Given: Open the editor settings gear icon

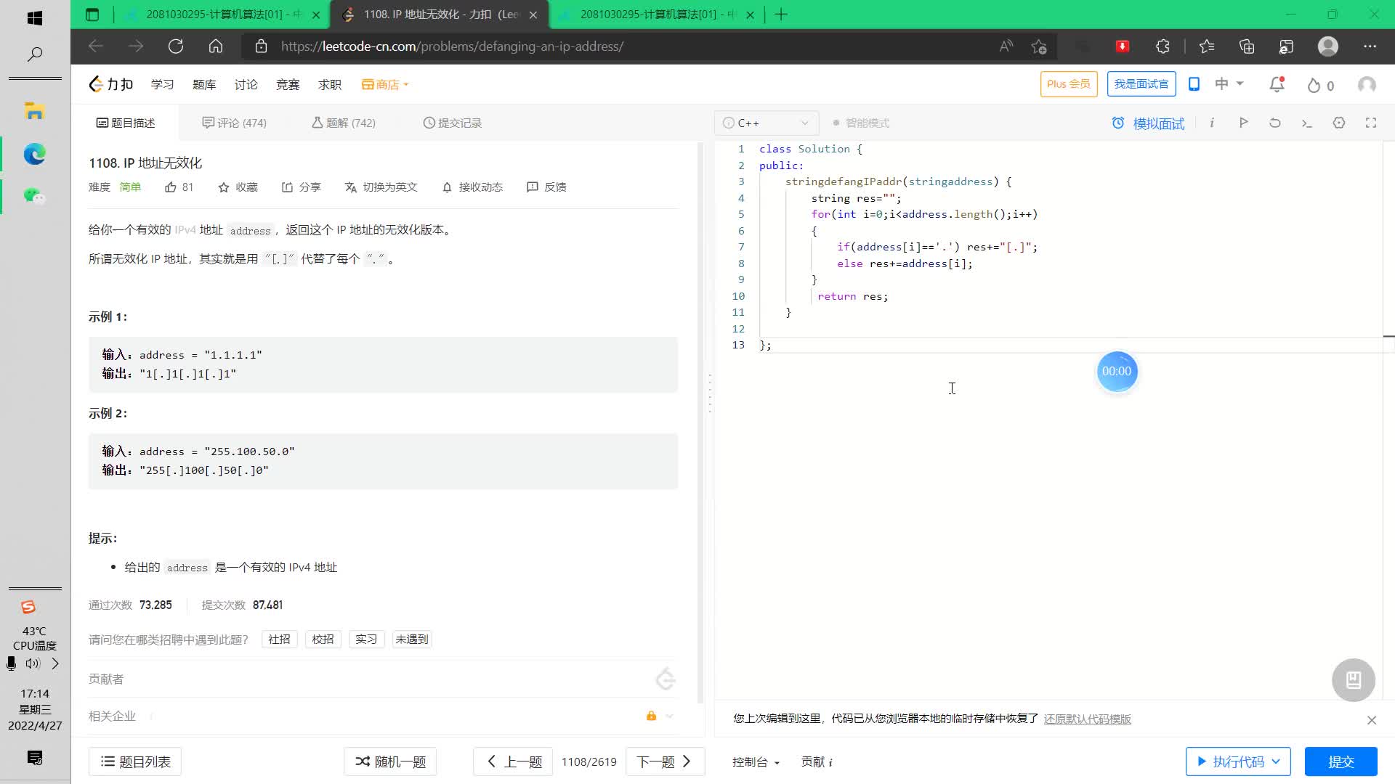Looking at the screenshot, I should tap(1339, 123).
